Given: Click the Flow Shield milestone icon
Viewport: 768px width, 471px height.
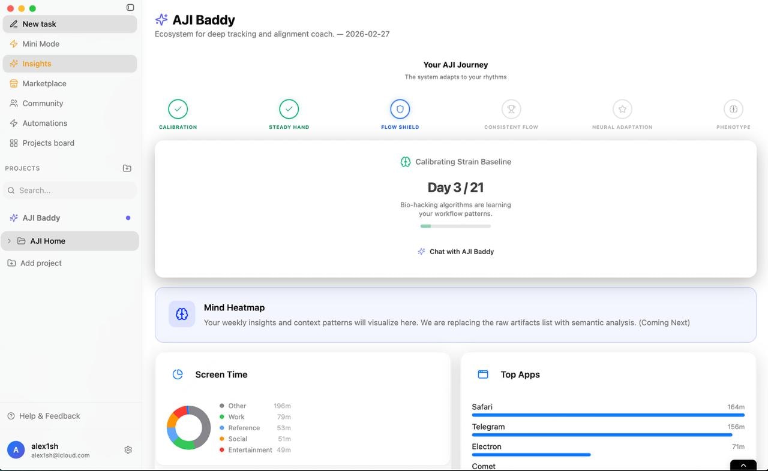Looking at the screenshot, I should pos(400,109).
